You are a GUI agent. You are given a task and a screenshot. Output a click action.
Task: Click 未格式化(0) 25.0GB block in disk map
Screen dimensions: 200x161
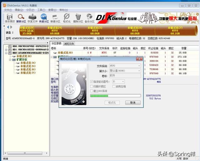coord(27,31)
